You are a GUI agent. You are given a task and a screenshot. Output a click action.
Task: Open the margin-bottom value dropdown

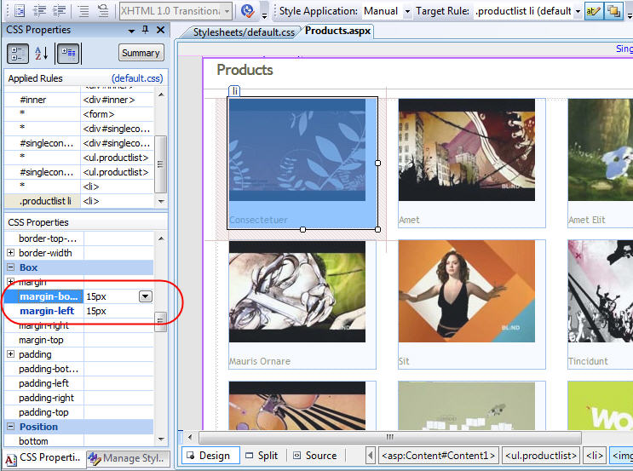(146, 296)
